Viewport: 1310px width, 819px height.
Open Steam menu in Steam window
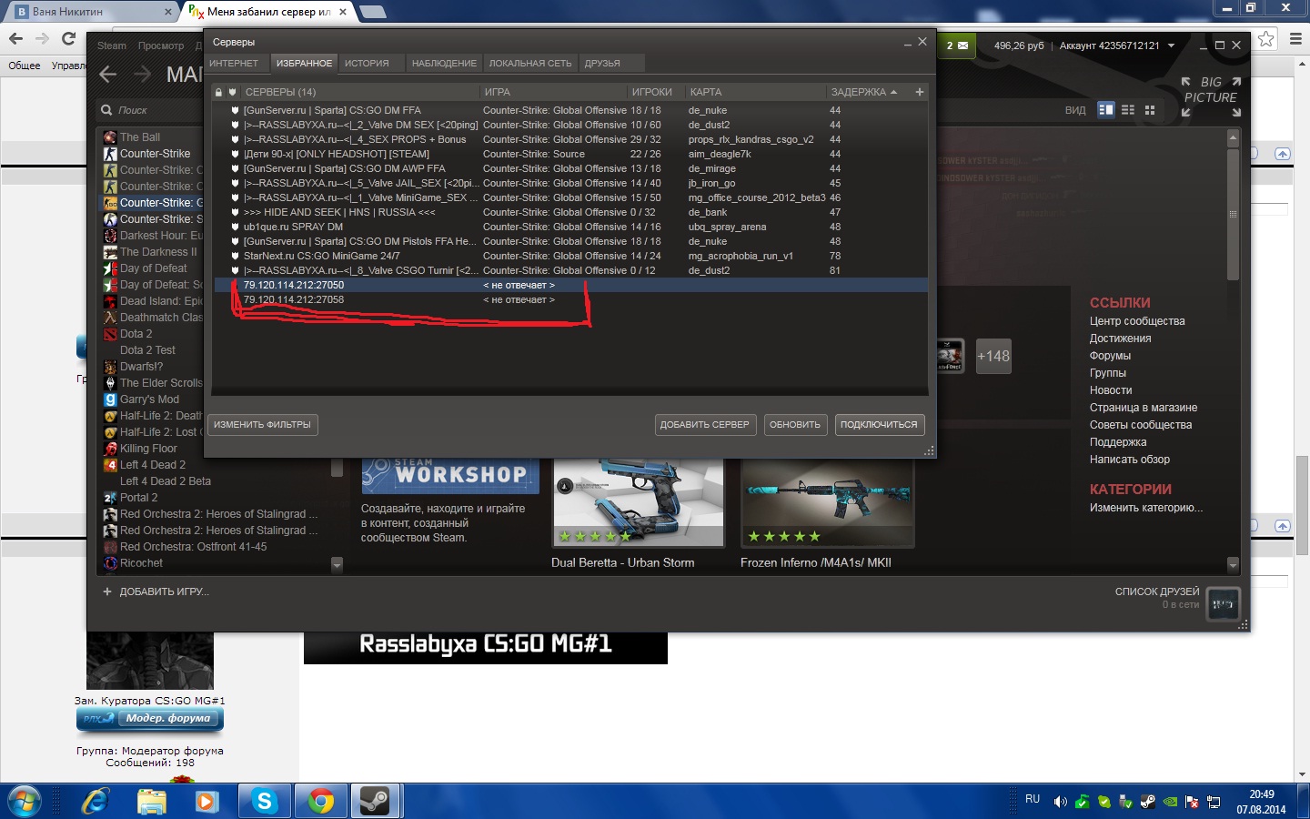pos(112,45)
